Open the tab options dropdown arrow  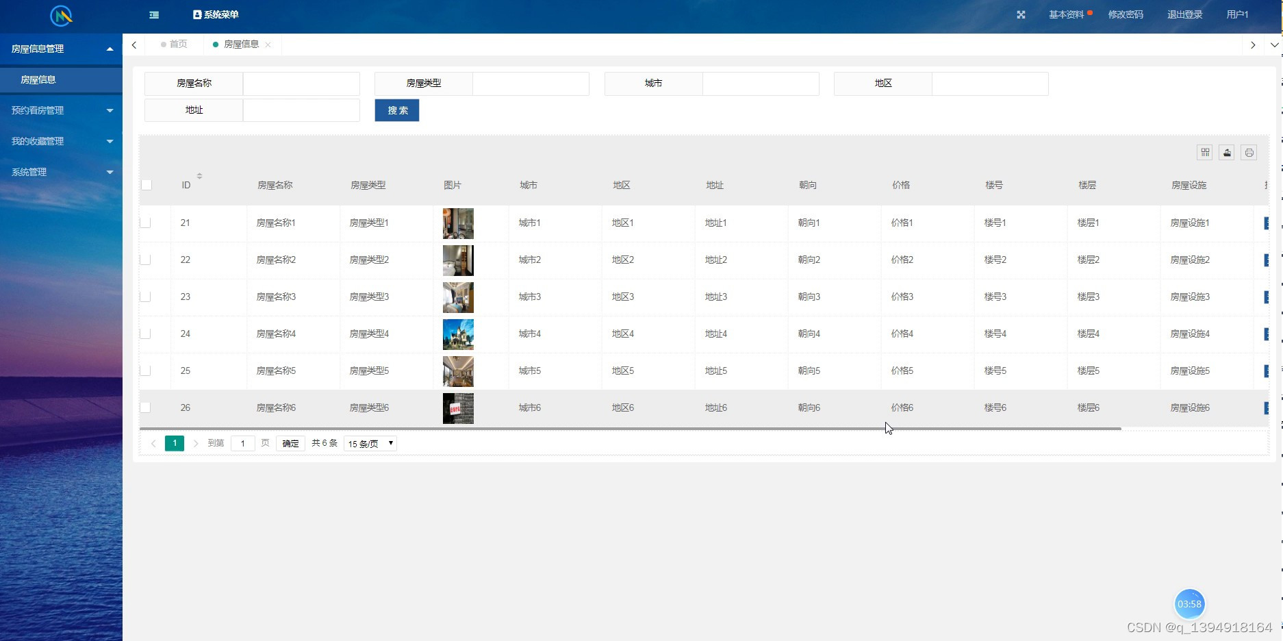(x=1274, y=45)
